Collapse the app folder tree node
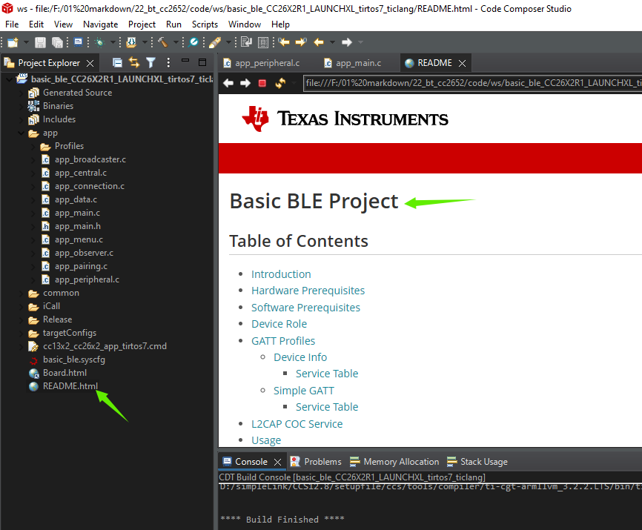 [21, 133]
